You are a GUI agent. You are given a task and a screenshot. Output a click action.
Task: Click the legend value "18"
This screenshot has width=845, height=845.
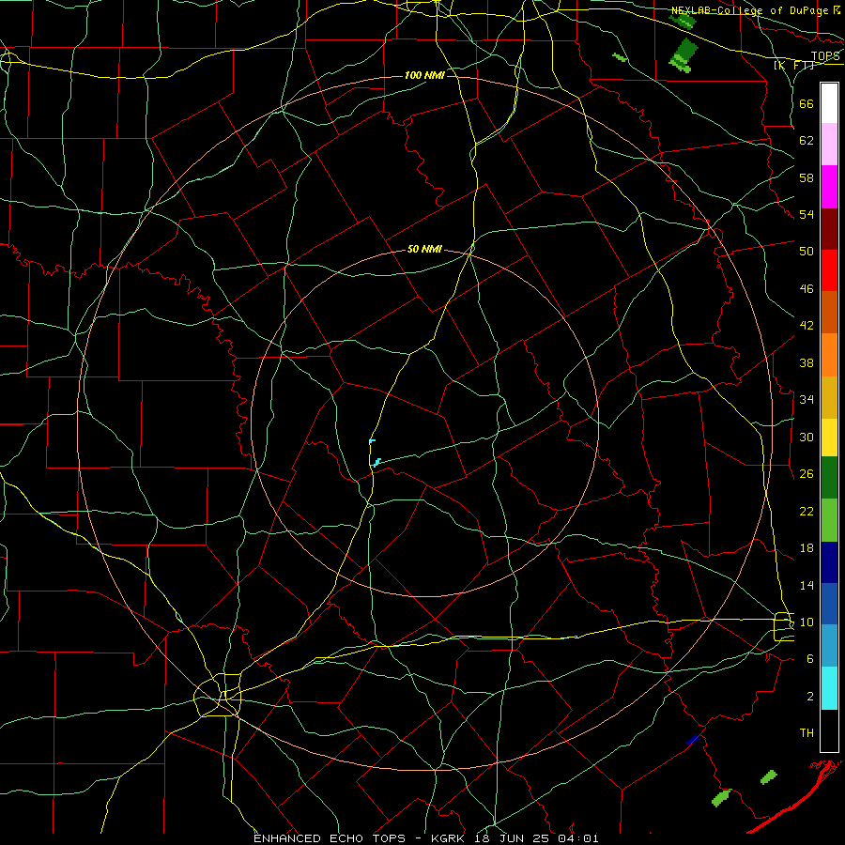coord(807,548)
